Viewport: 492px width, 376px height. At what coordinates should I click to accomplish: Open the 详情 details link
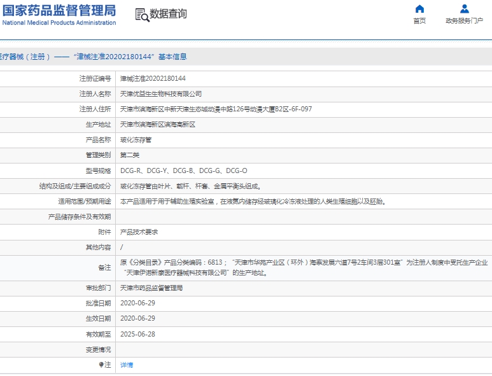(127, 365)
